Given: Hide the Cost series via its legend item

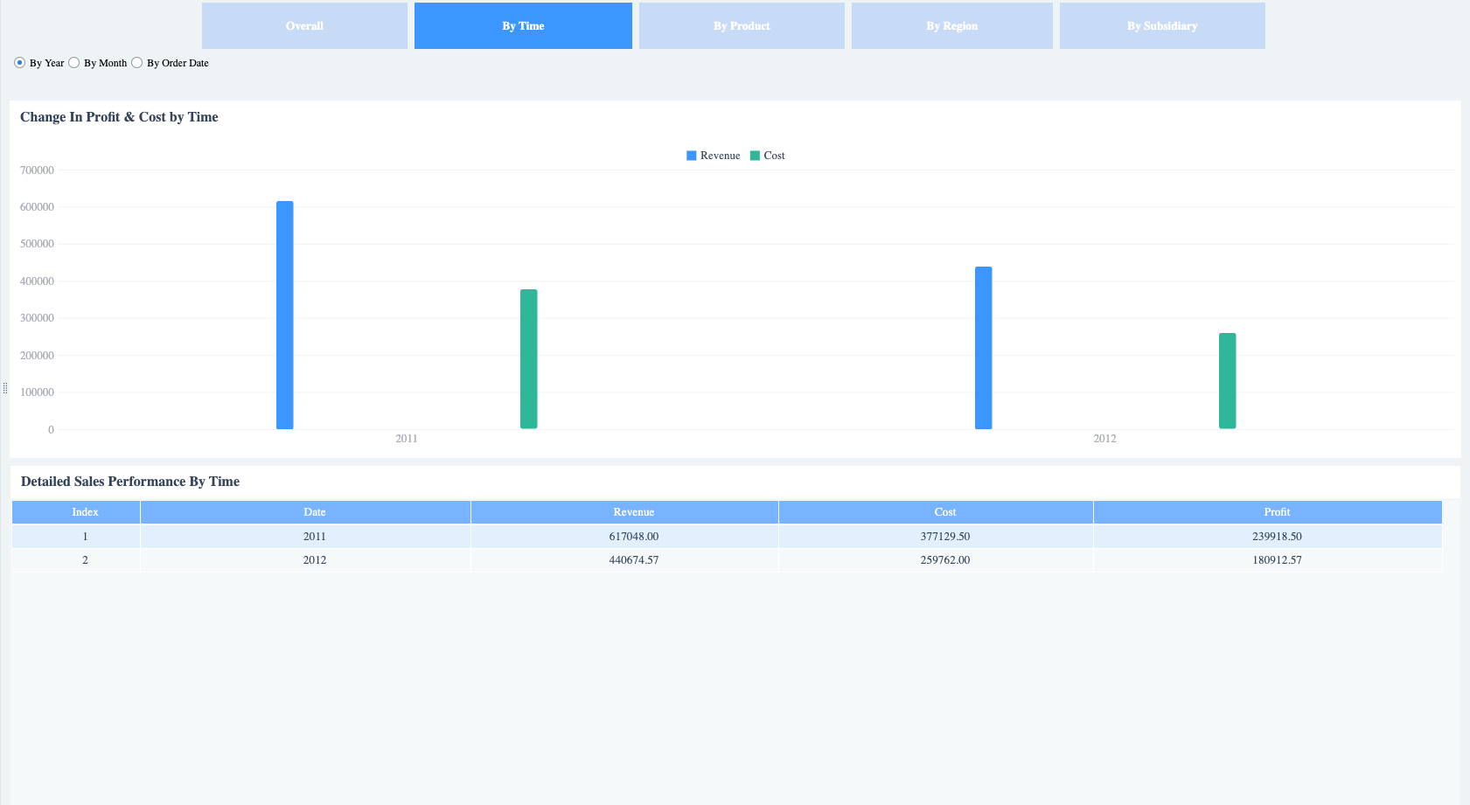Looking at the screenshot, I should pos(767,155).
